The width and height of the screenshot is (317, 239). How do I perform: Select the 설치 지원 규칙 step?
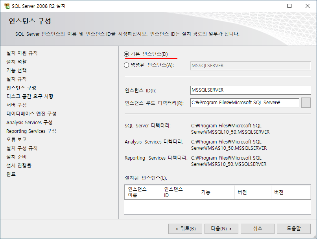click(x=22, y=53)
